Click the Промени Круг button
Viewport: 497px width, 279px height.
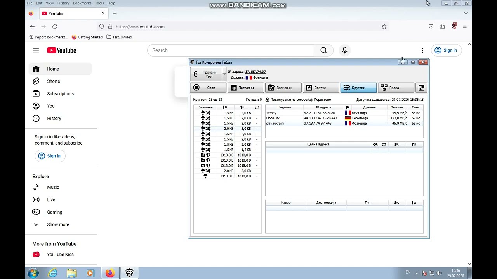pyautogui.click(x=206, y=74)
